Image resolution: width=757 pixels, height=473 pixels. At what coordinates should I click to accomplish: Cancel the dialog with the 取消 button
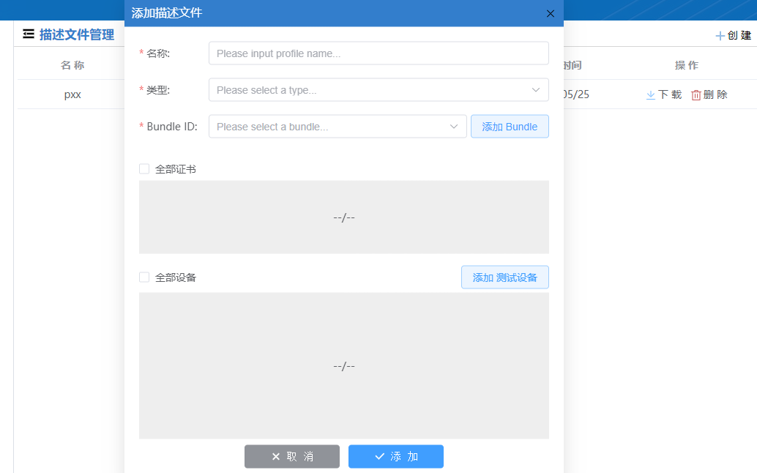point(291,456)
